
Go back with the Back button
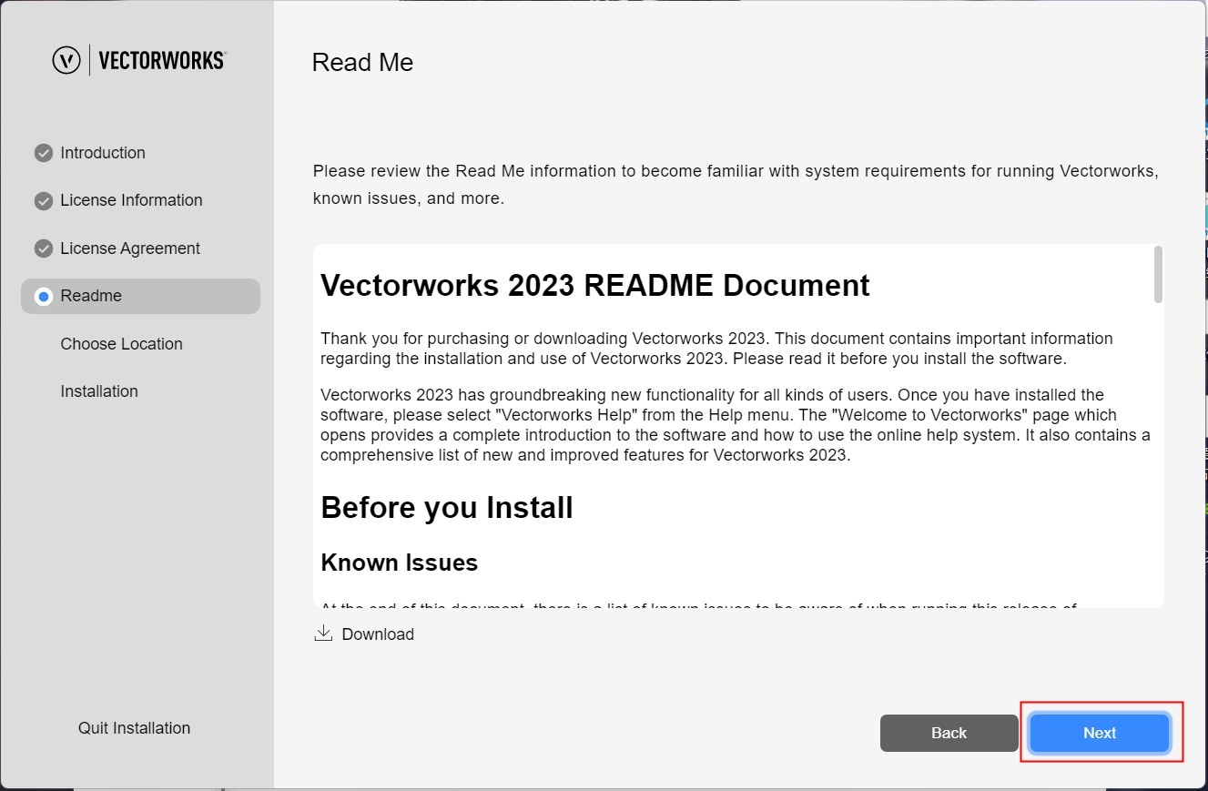pos(949,733)
